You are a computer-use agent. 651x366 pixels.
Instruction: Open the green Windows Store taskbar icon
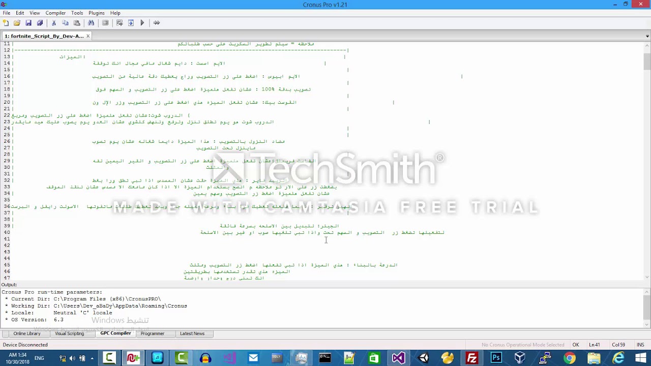point(374,358)
